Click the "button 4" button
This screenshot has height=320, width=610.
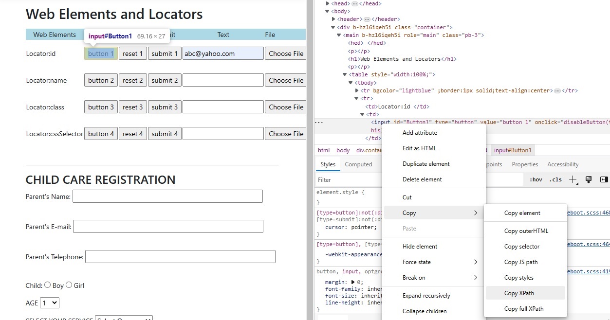101,134
